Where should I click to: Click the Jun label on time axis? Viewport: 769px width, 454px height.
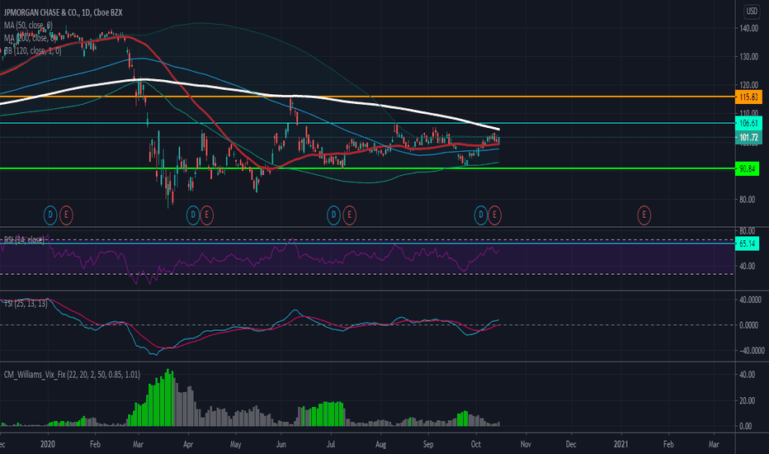click(281, 444)
